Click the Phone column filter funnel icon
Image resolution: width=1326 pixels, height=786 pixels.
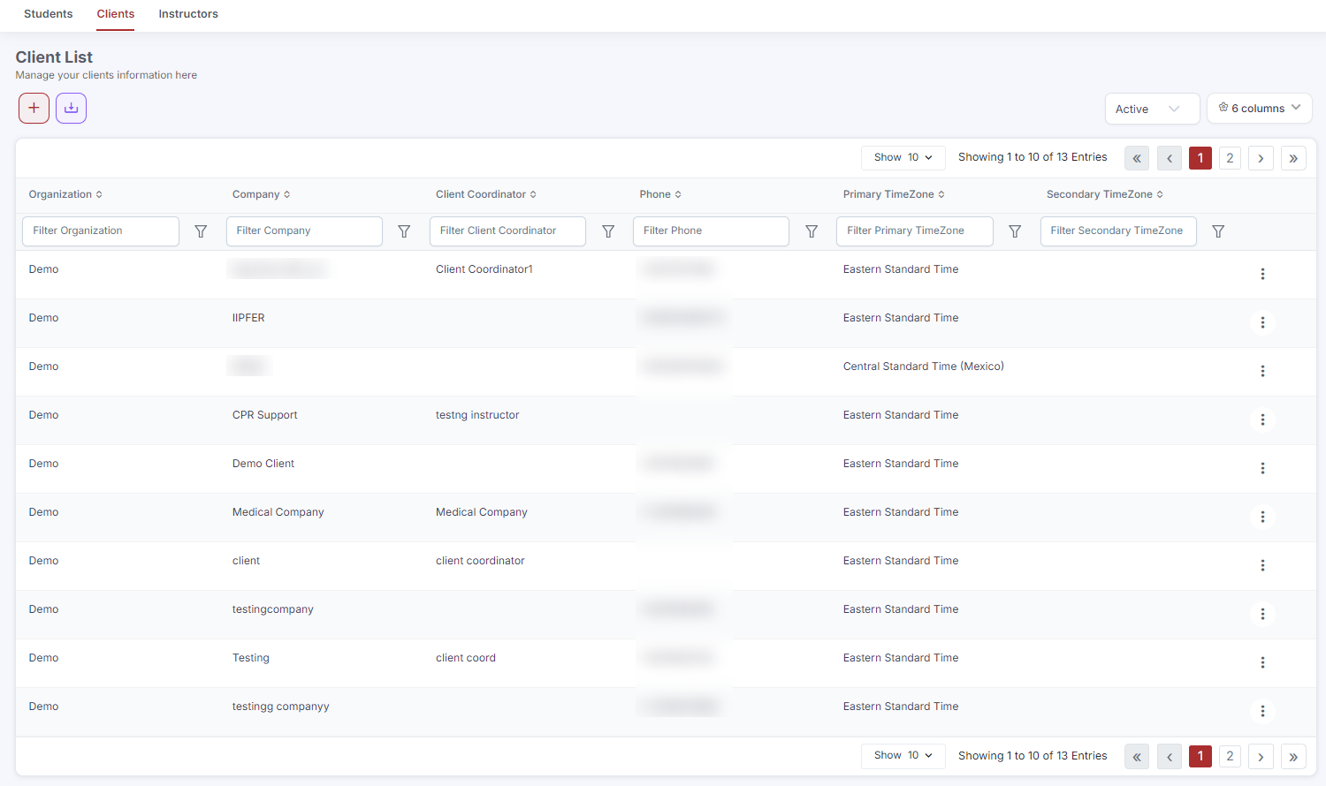(812, 231)
